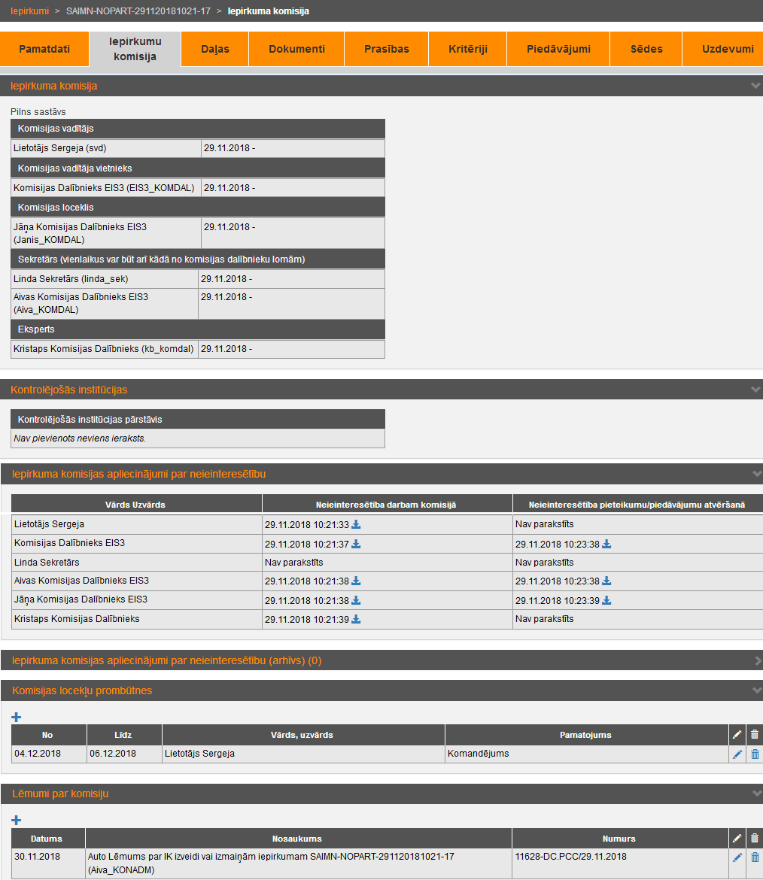Screen dimensions: 763x880
Task: Download Jāņa Komisijas Dalībnieks atvēršanā apliecinājums
Action: [x=606, y=600]
